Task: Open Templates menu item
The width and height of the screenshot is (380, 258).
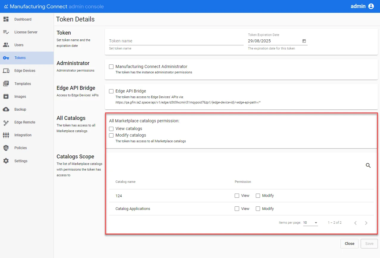Action: coord(27,84)
